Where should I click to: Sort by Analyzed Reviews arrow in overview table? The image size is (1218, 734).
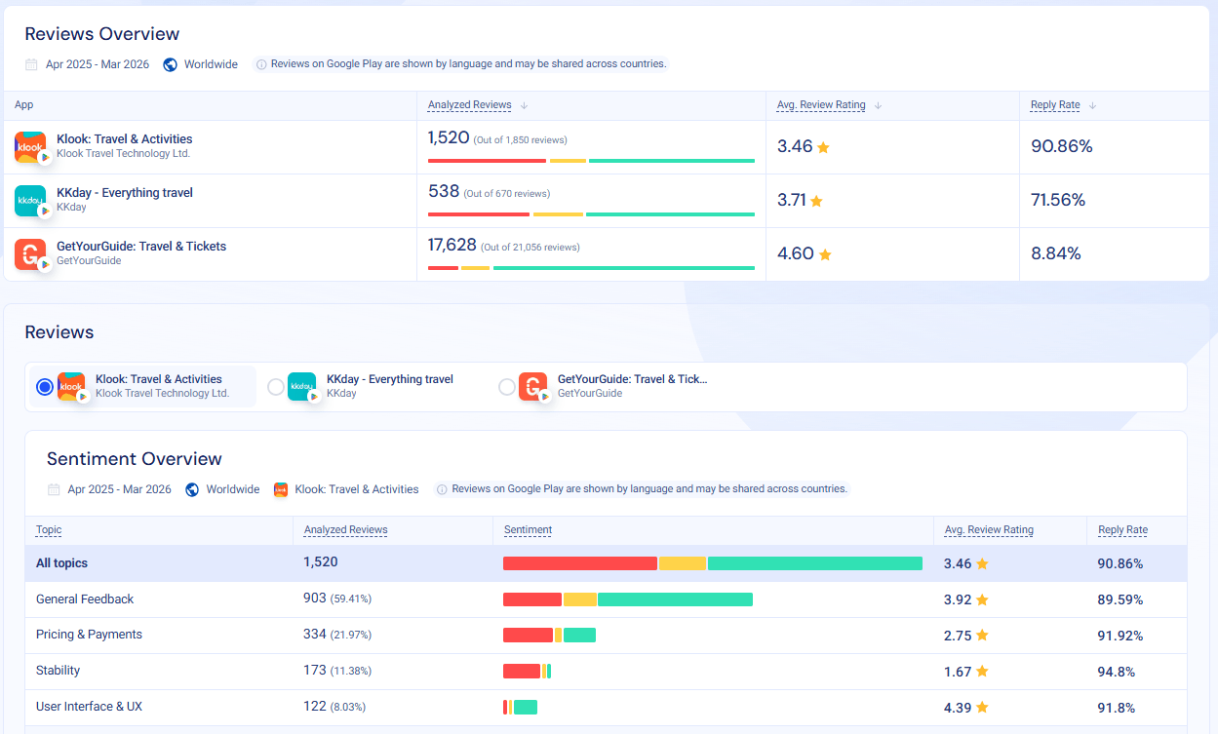click(524, 105)
